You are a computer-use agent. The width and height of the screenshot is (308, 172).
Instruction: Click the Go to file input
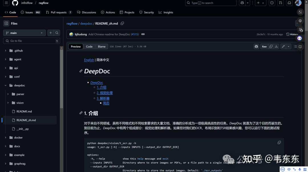pos(32,41)
